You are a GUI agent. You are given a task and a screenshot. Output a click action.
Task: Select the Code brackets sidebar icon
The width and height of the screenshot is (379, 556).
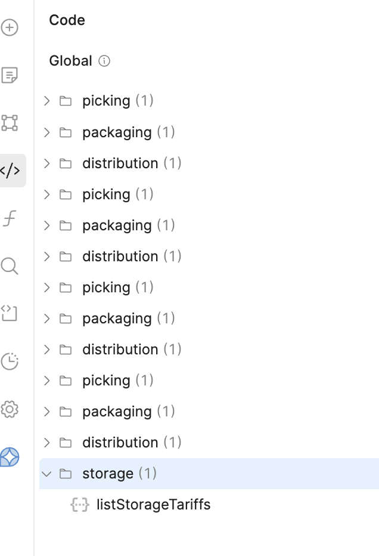tap(10, 171)
